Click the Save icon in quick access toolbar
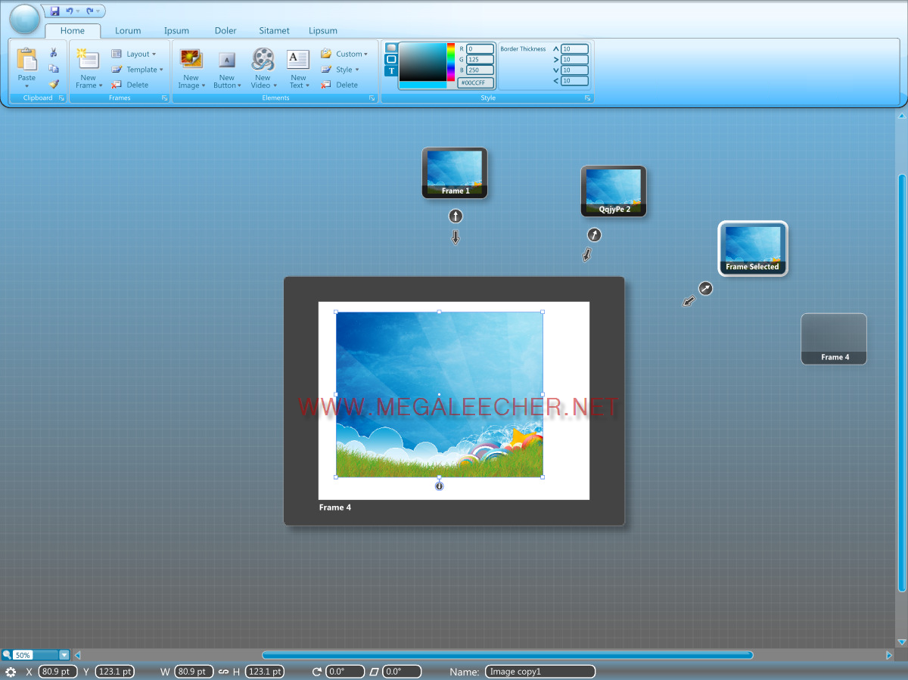 54,11
